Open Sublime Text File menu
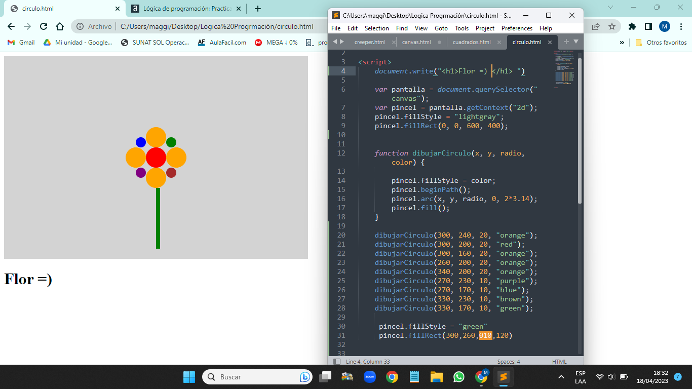 (336, 28)
